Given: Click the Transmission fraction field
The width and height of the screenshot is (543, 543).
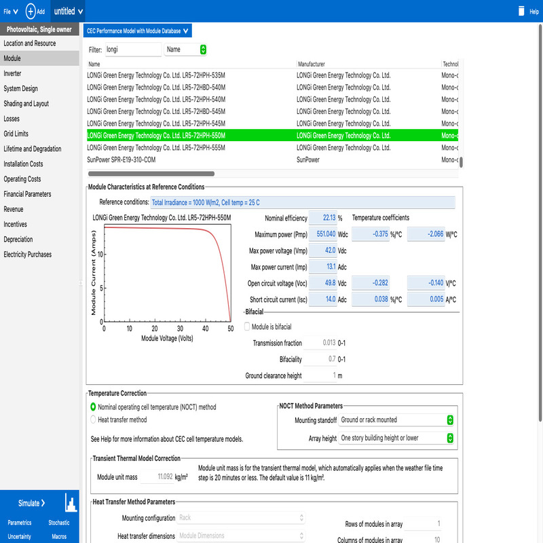Looking at the screenshot, I should click(320, 343).
